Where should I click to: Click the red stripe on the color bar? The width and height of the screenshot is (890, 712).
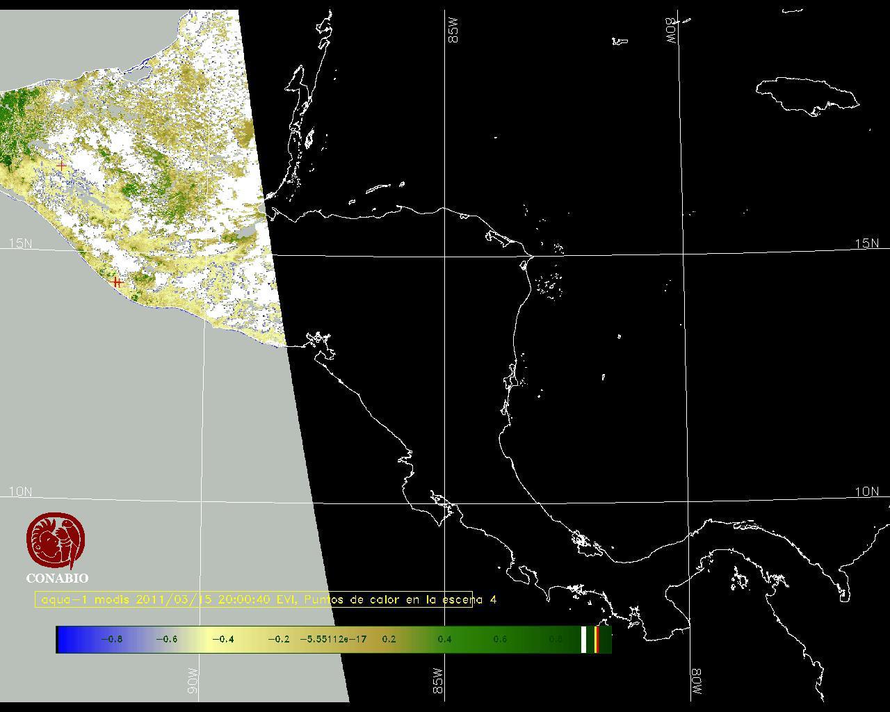pos(597,640)
